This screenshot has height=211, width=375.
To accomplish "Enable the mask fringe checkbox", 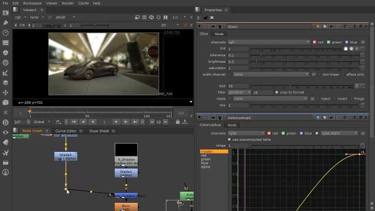I will [352, 99].
